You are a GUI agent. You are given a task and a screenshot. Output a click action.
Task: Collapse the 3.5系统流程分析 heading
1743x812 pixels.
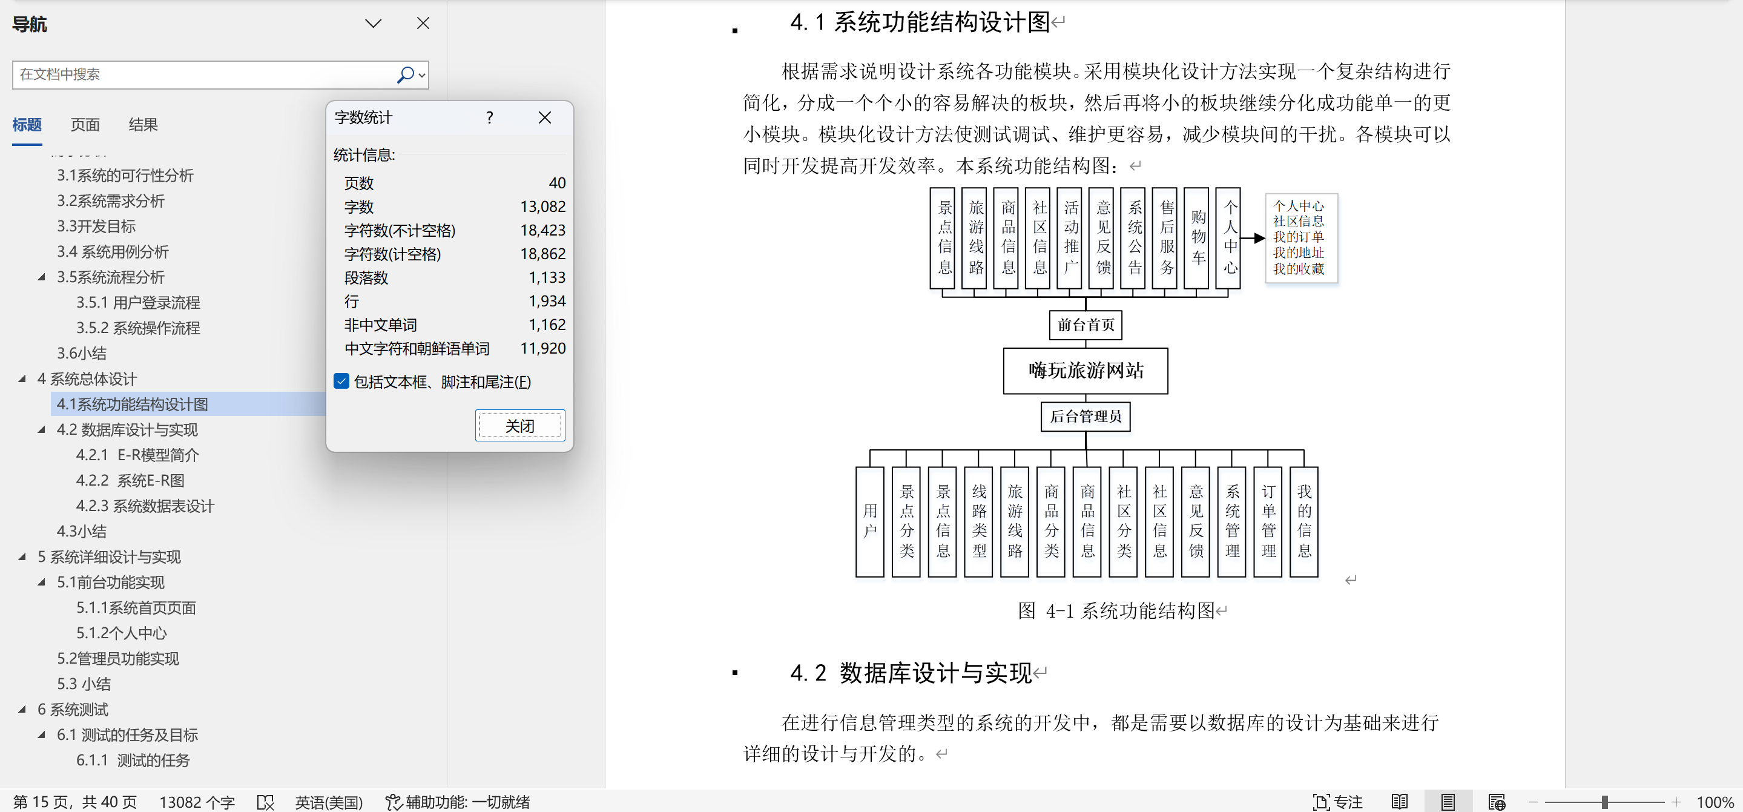click(x=41, y=277)
